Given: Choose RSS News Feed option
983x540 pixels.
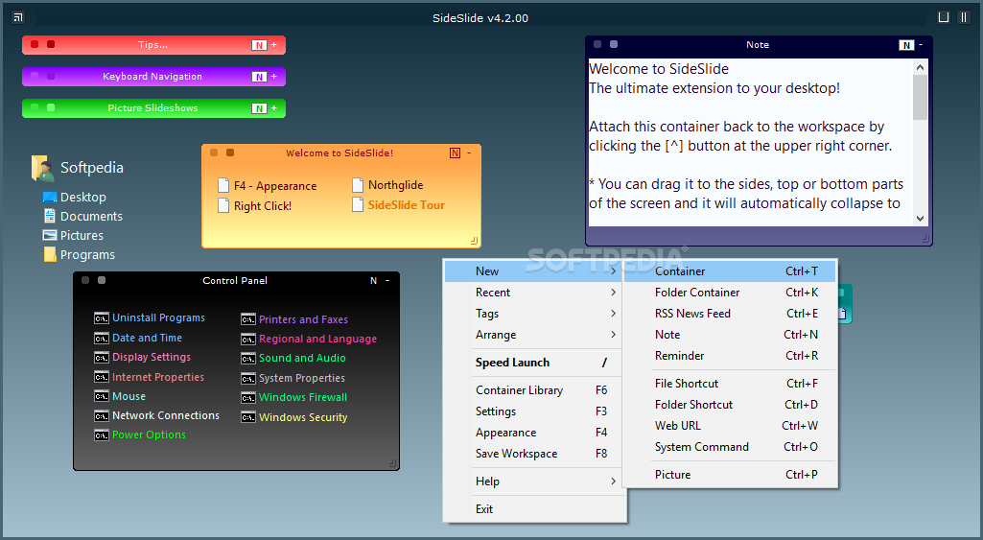Looking at the screenshot, I should 730,314.
